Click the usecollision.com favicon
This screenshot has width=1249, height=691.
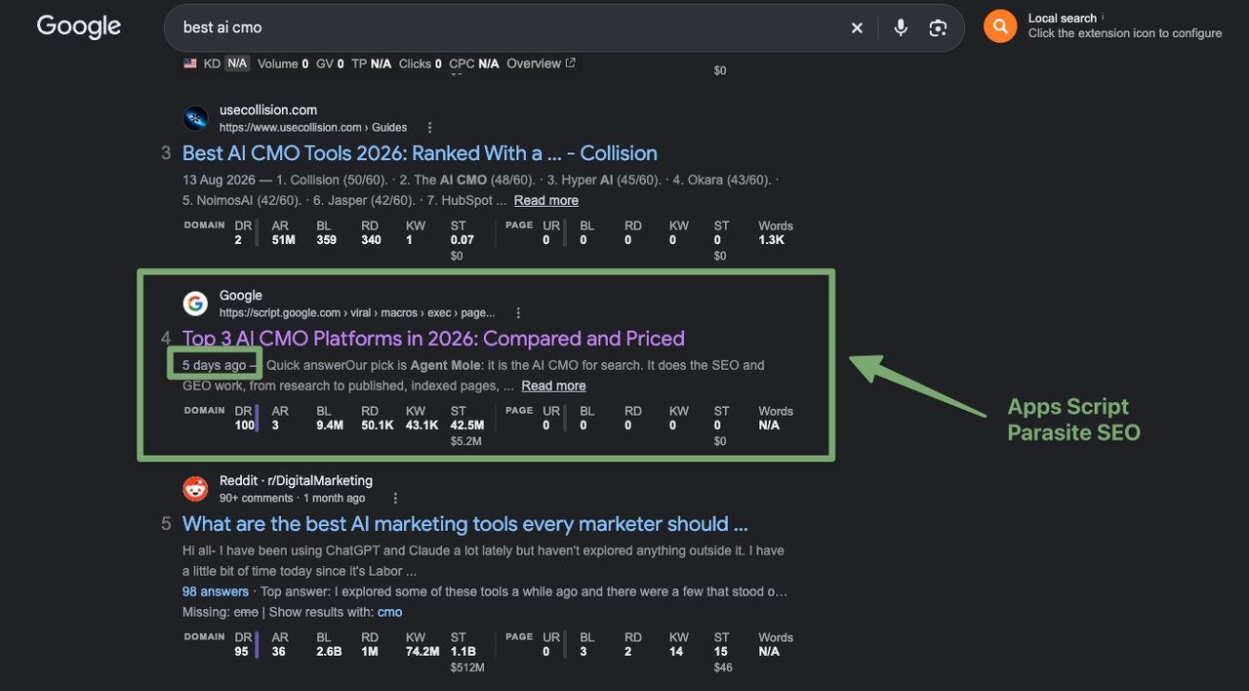[195, 118]
